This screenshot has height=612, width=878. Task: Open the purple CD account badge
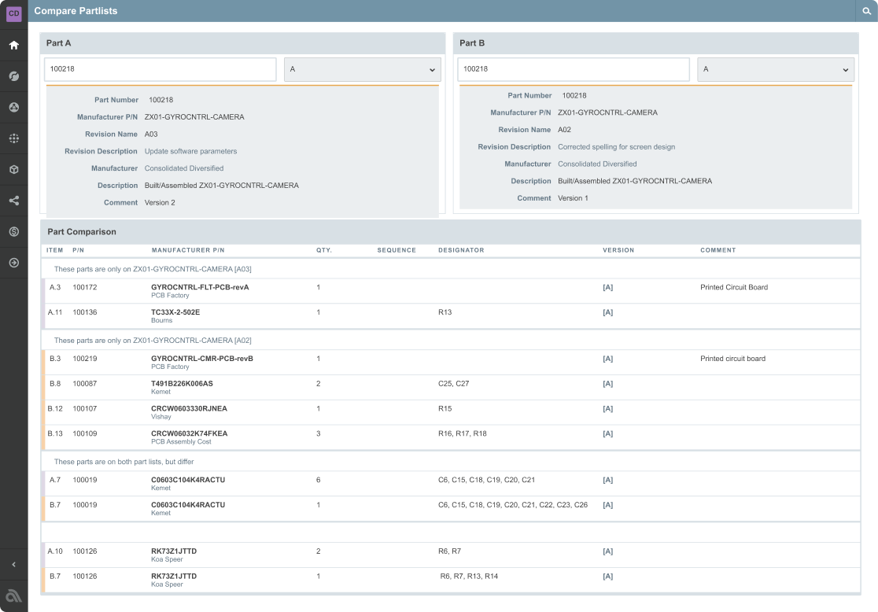13,13
